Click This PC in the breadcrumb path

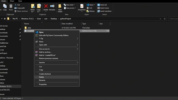coord(15,19)
